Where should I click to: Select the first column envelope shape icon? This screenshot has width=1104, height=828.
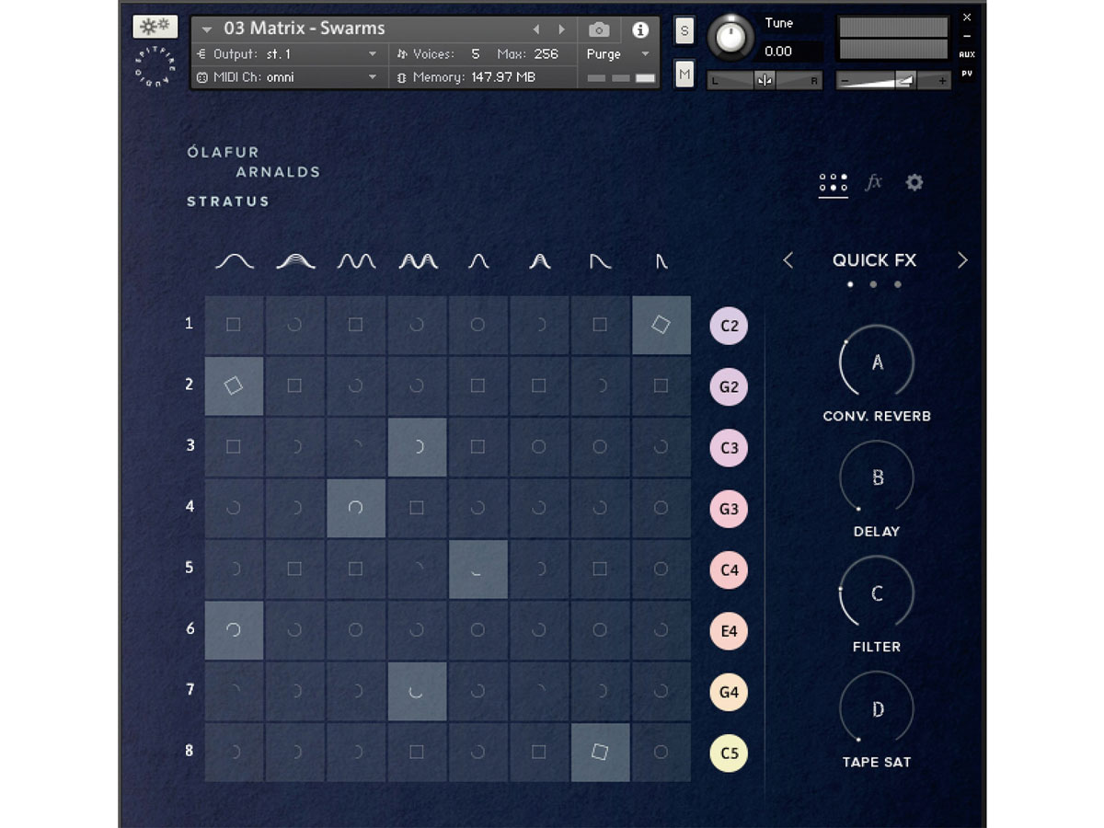point(235,262)
